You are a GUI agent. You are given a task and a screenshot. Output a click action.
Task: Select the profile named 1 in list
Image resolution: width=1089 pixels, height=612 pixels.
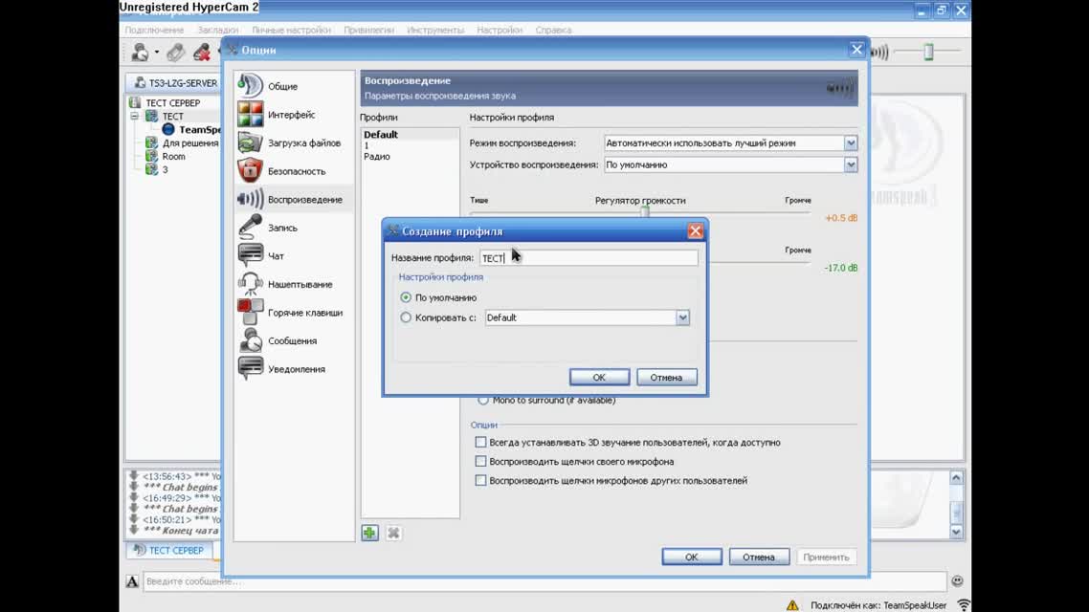[367, 145]
